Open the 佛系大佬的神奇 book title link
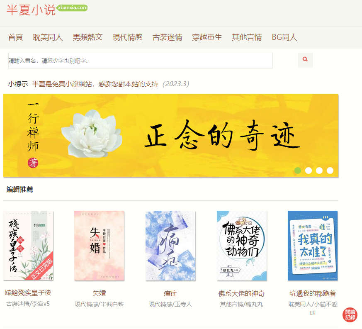Image resolution: width=362 pixels, height=329 pixels. pyautogui.click(x=241, y=293)
